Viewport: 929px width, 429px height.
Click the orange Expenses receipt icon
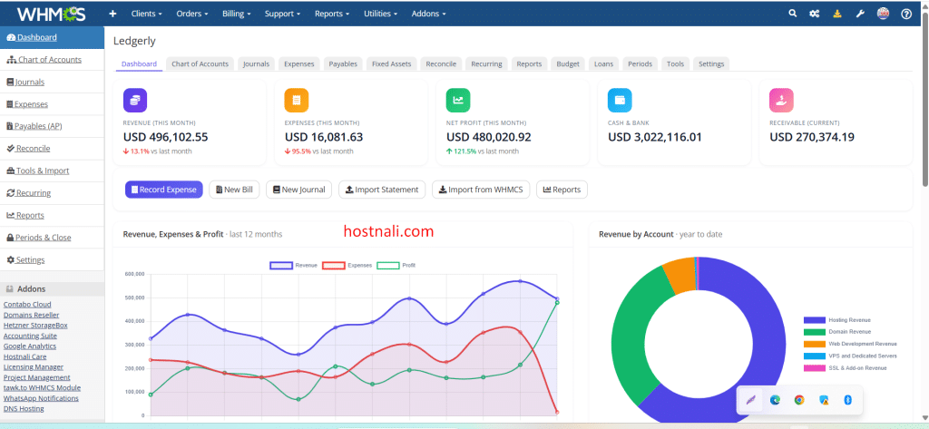(x=297, y=100)
